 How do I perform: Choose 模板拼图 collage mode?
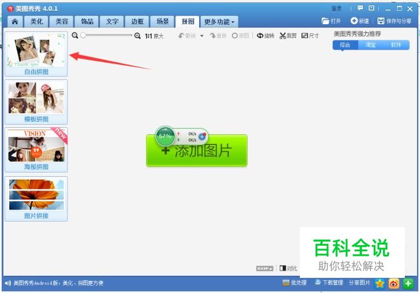pos(36,102)
